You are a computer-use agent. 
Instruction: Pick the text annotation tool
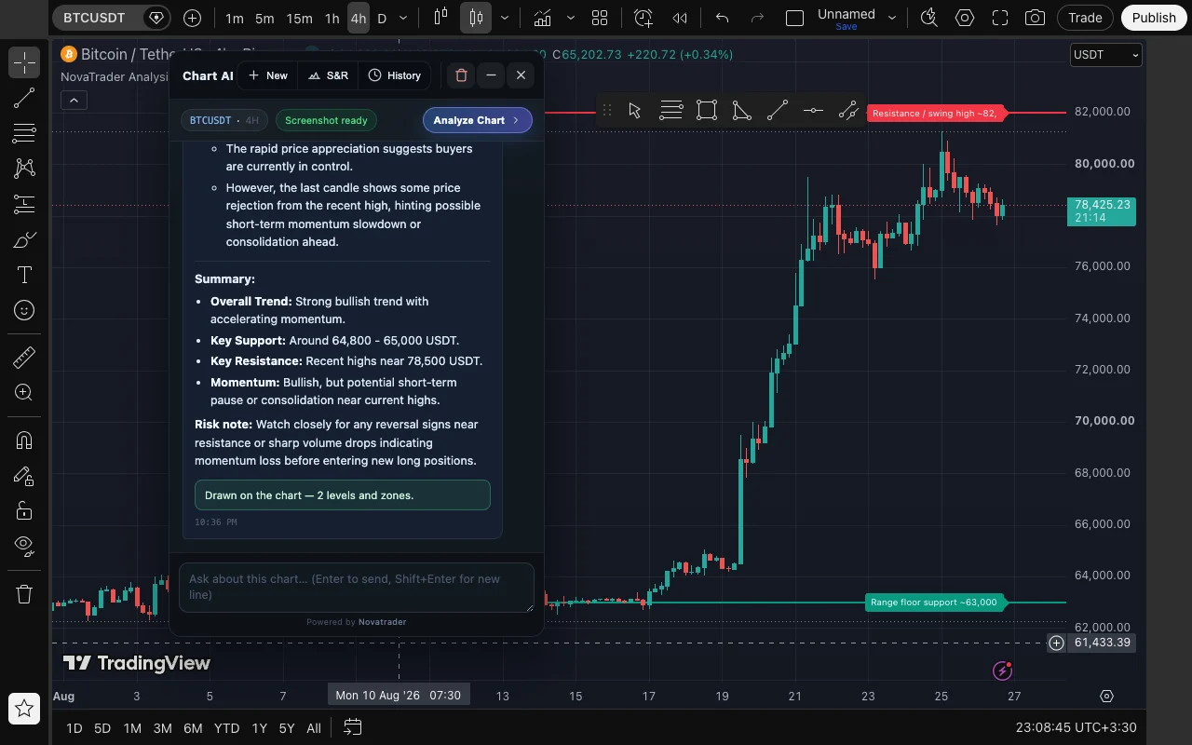[24, 275]
